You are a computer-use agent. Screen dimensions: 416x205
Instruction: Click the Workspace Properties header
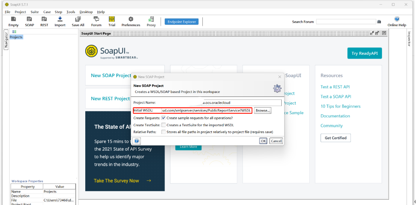tap(27, 181)
